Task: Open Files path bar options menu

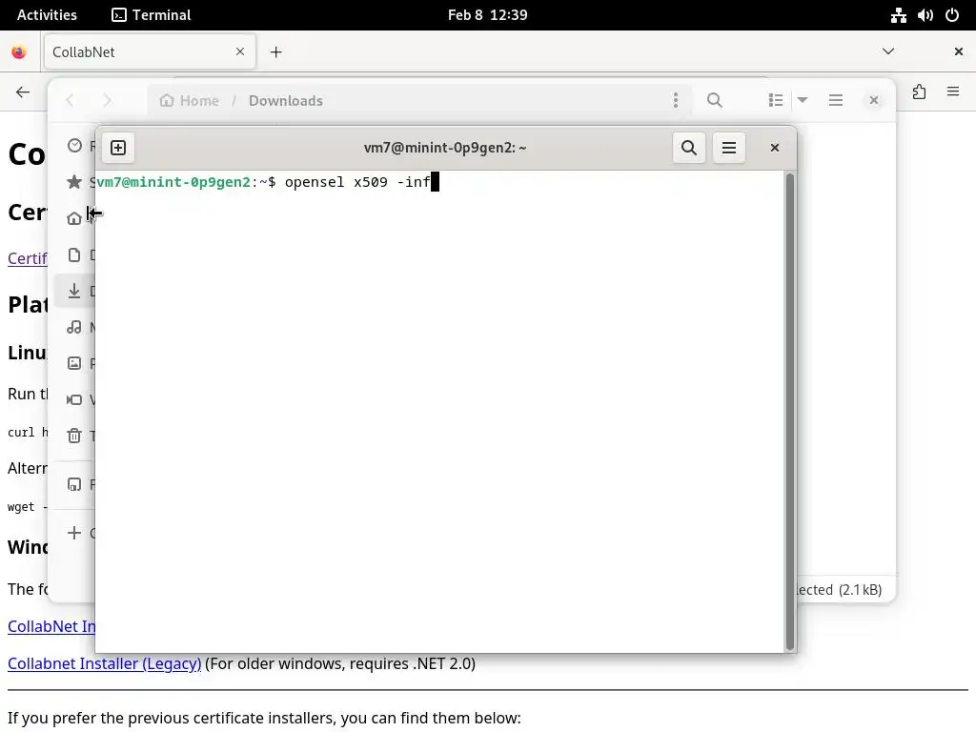Action: (676, 100)
